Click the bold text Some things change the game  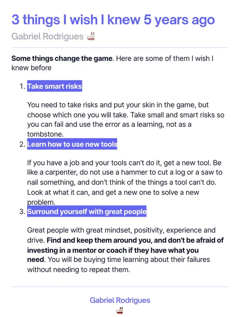62,58
